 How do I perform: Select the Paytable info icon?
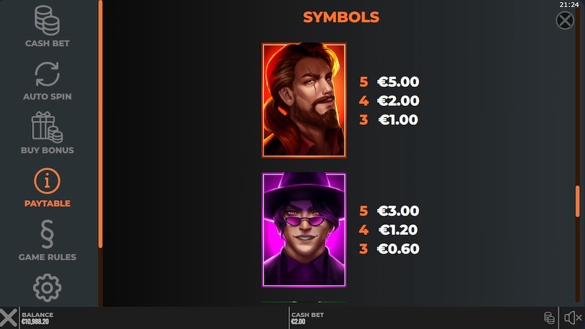click(x=47, y=181)
